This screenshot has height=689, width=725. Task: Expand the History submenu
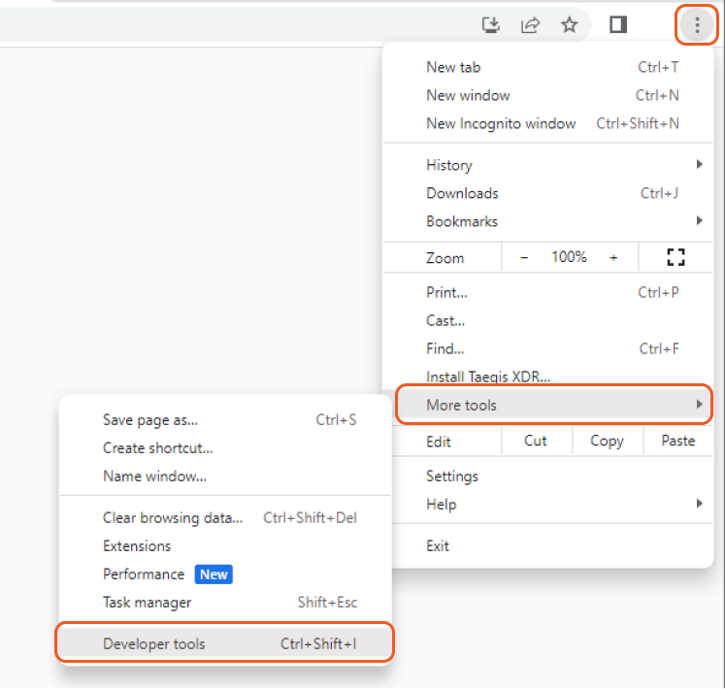click(x=548, y=165)
